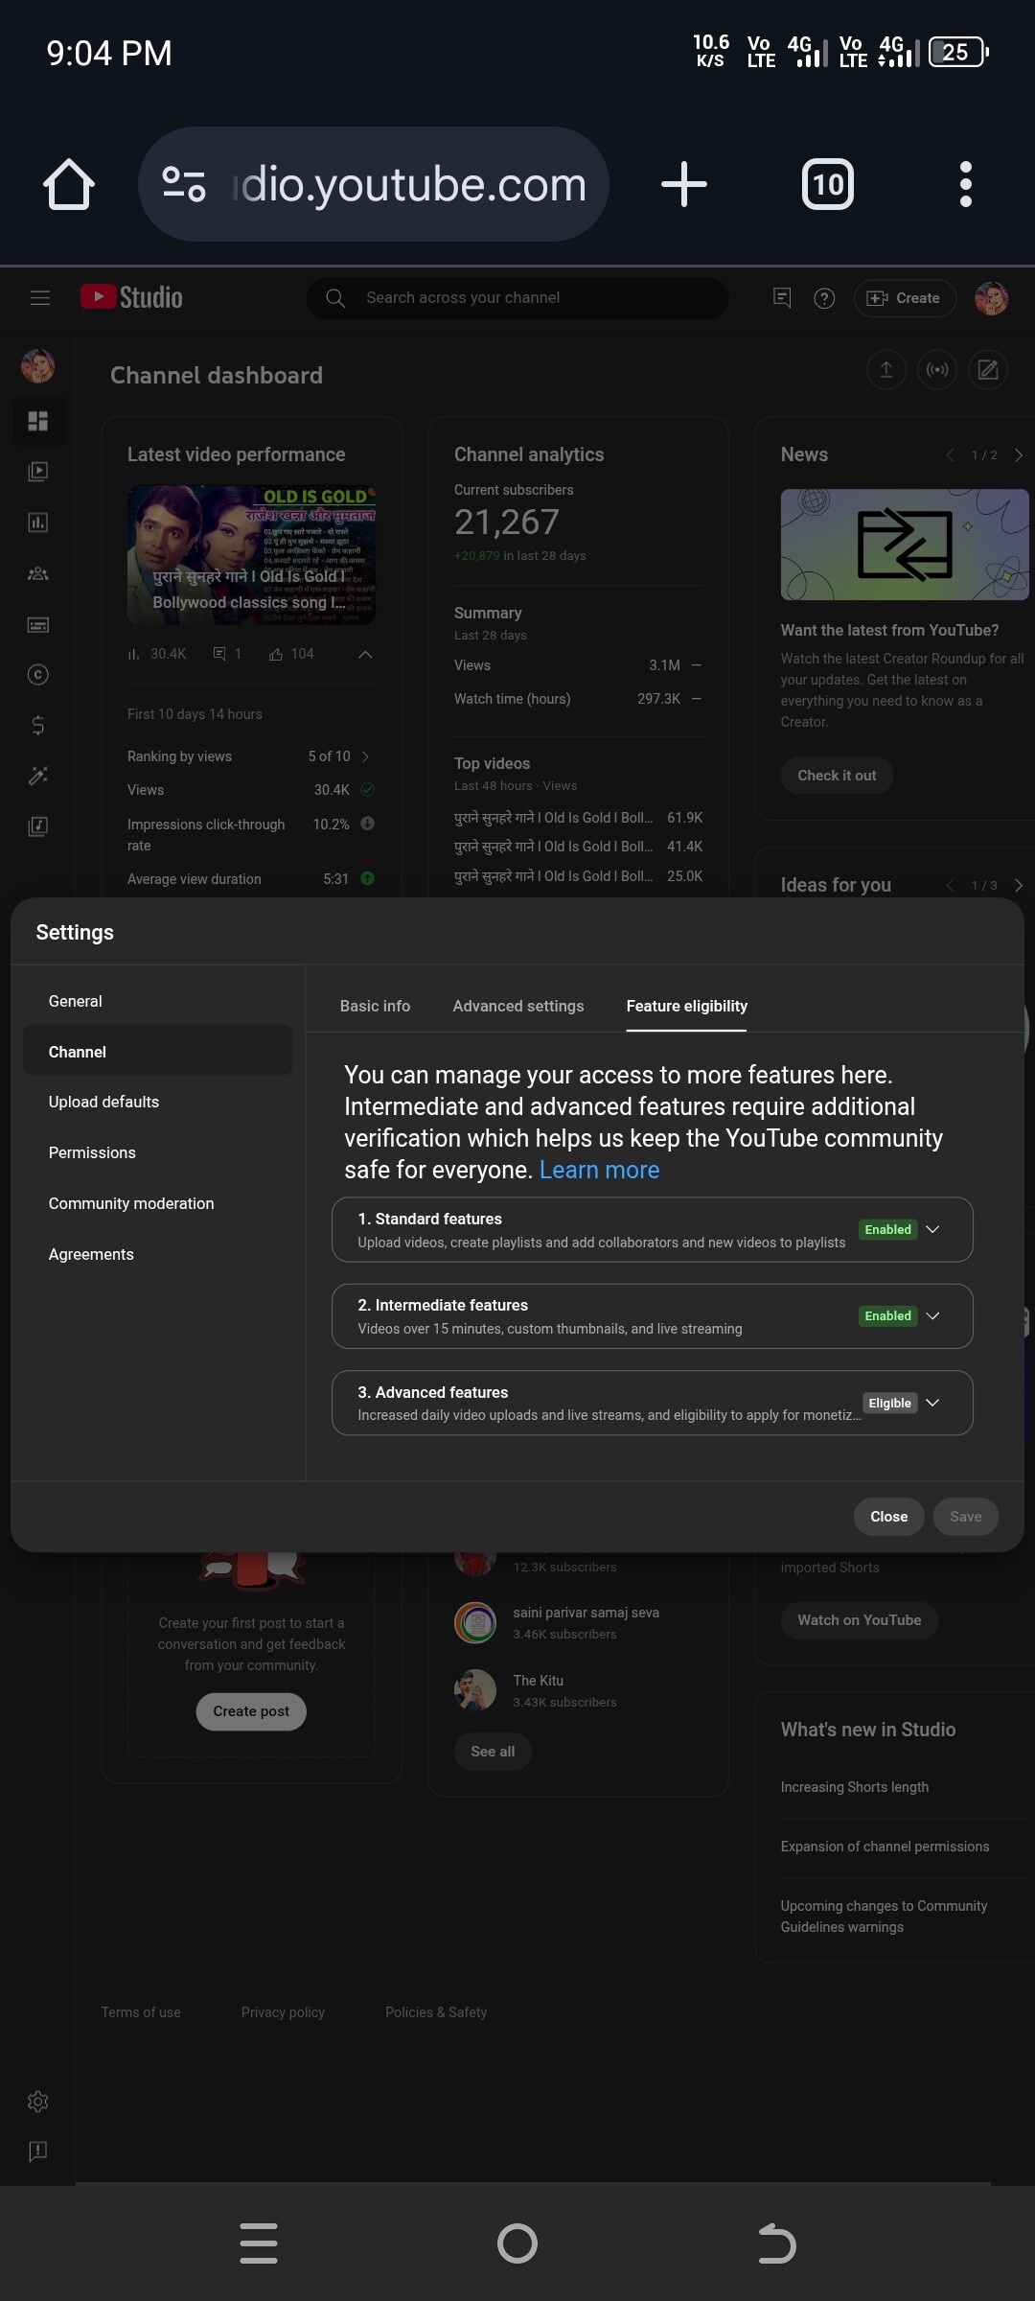Click the Create button in header
1035x2301 pixels.
point(905,298)
